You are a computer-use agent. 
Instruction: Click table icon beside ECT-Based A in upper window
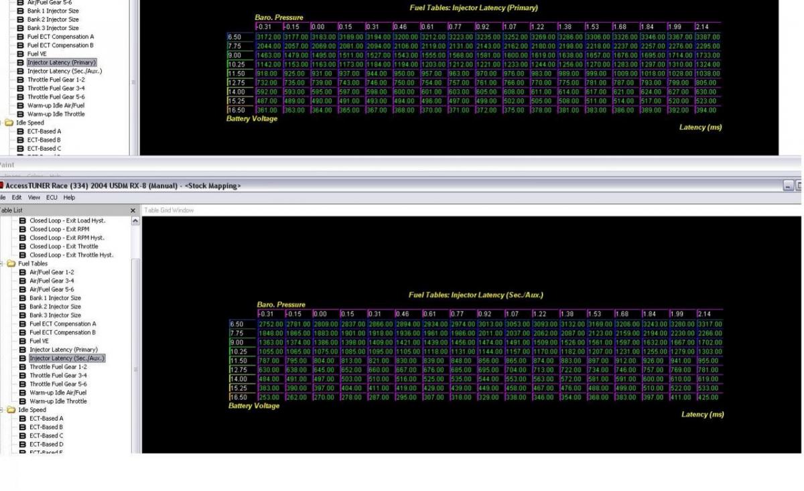[x=20, y=132]
